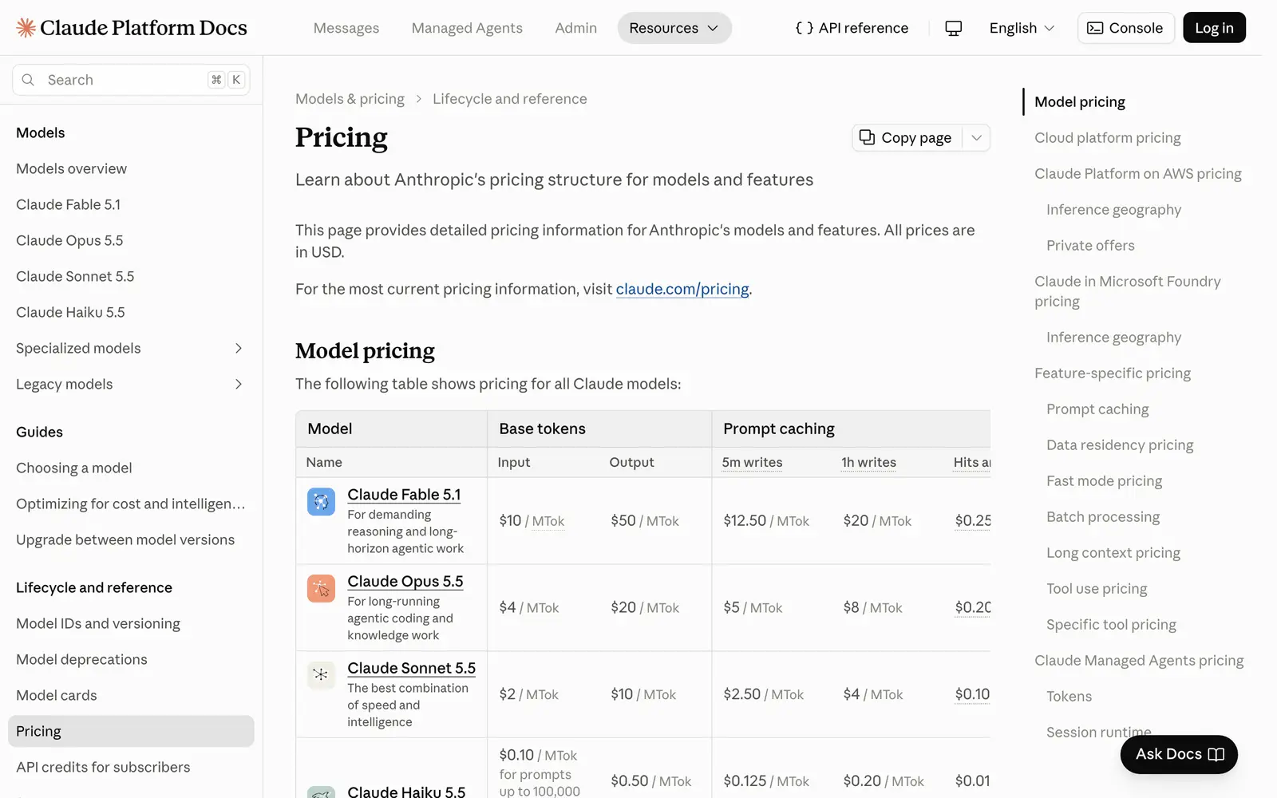Open the Admin tab

(x=576, y=28)
